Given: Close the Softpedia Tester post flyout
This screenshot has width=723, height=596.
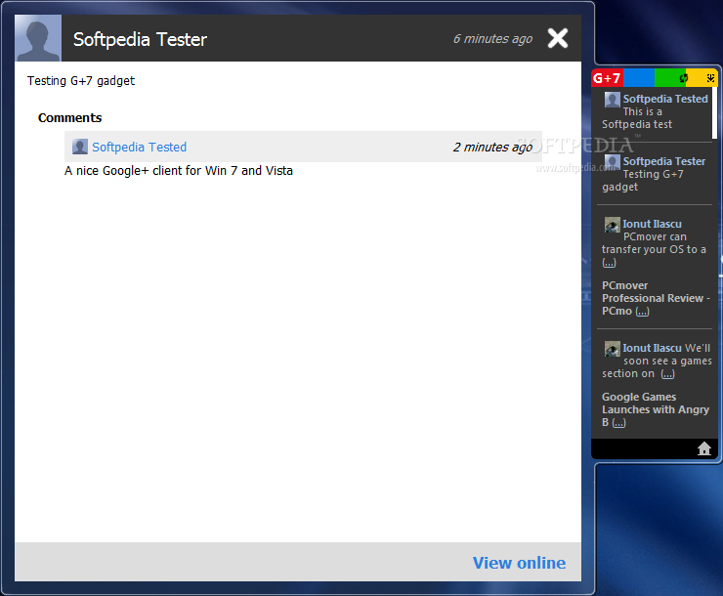Looking at the screenshot, I should tap(558, 38).
